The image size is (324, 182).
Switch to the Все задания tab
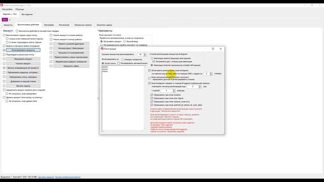point(27,14)
